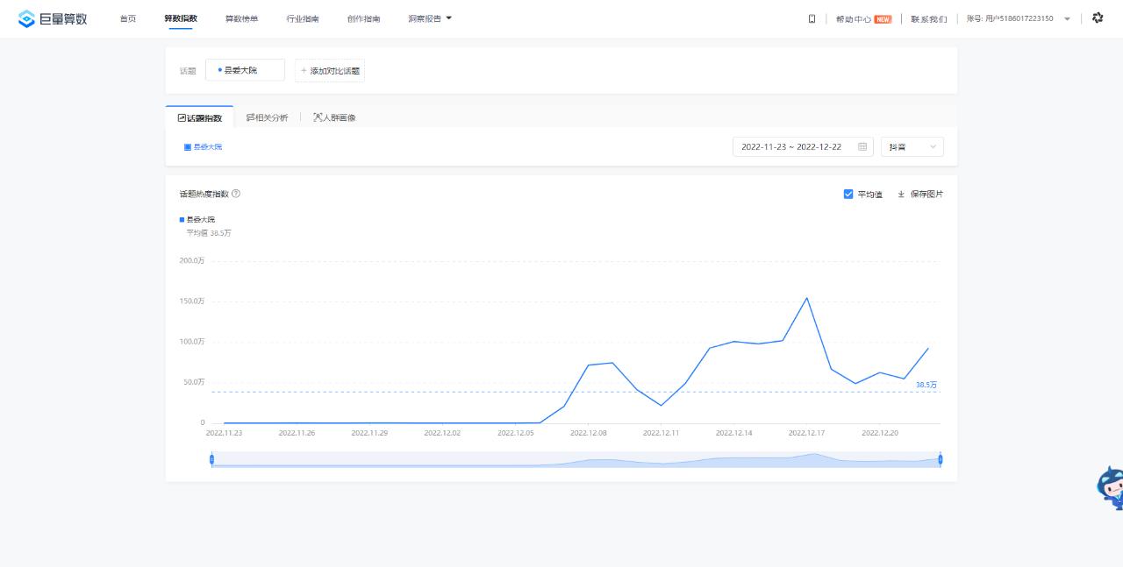The width and height of the screenshot is (1123, 567).
Task: Open the 抖音 platform dropdown
Action: point(912,147)
